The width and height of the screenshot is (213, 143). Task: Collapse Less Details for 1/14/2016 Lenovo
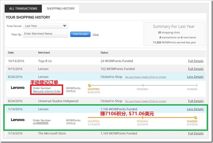(x=195, y=109)
